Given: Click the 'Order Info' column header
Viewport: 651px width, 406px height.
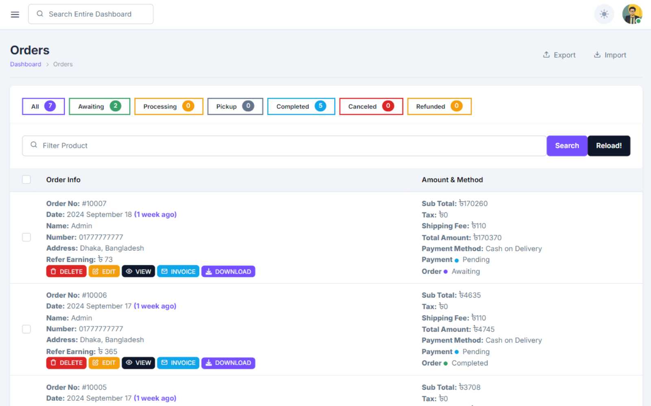Looking at the screenshot, I should coord(63,180).
